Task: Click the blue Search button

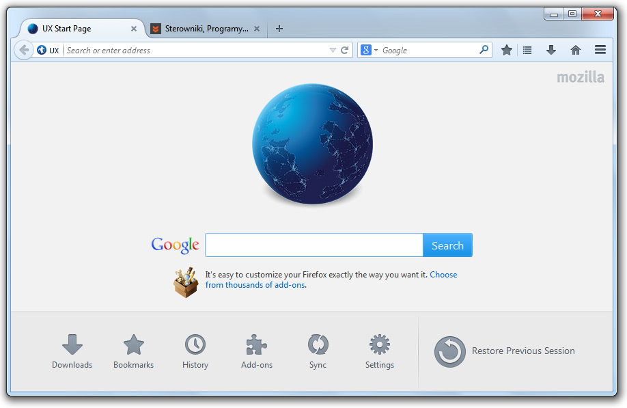Action: [x=447, y=245]
